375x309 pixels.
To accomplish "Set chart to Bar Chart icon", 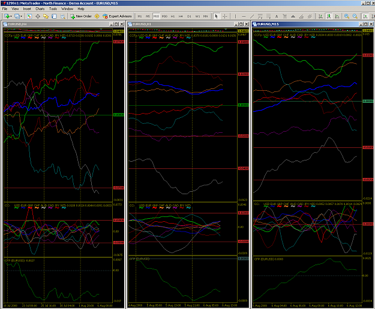I will coord(320,16).
